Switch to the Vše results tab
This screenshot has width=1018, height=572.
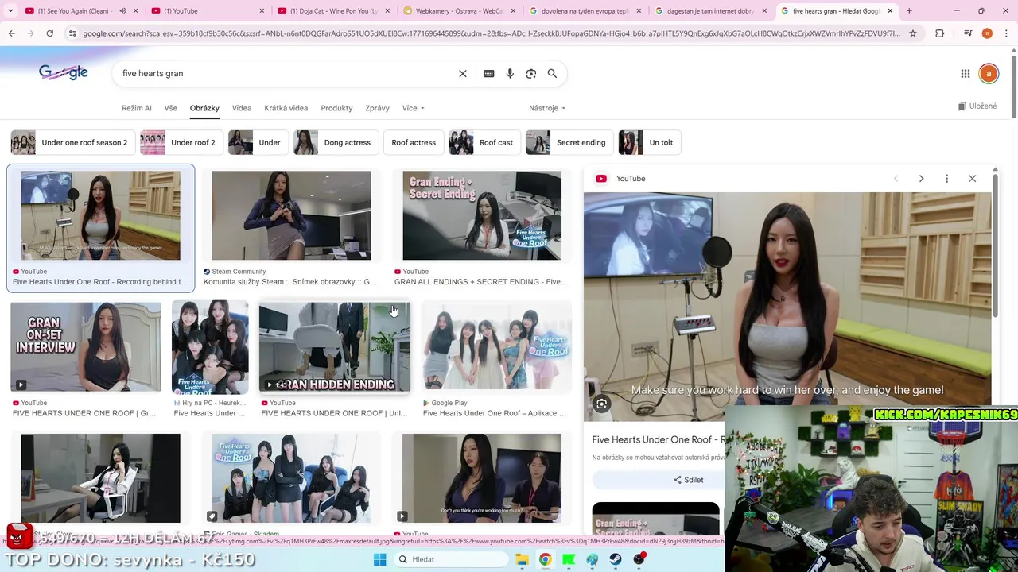coord(171,108)
